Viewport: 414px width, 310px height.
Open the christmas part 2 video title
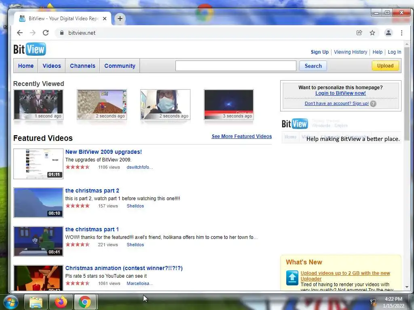[92, 191]
